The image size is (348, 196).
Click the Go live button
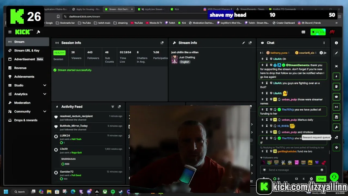(x=318, y=32)
